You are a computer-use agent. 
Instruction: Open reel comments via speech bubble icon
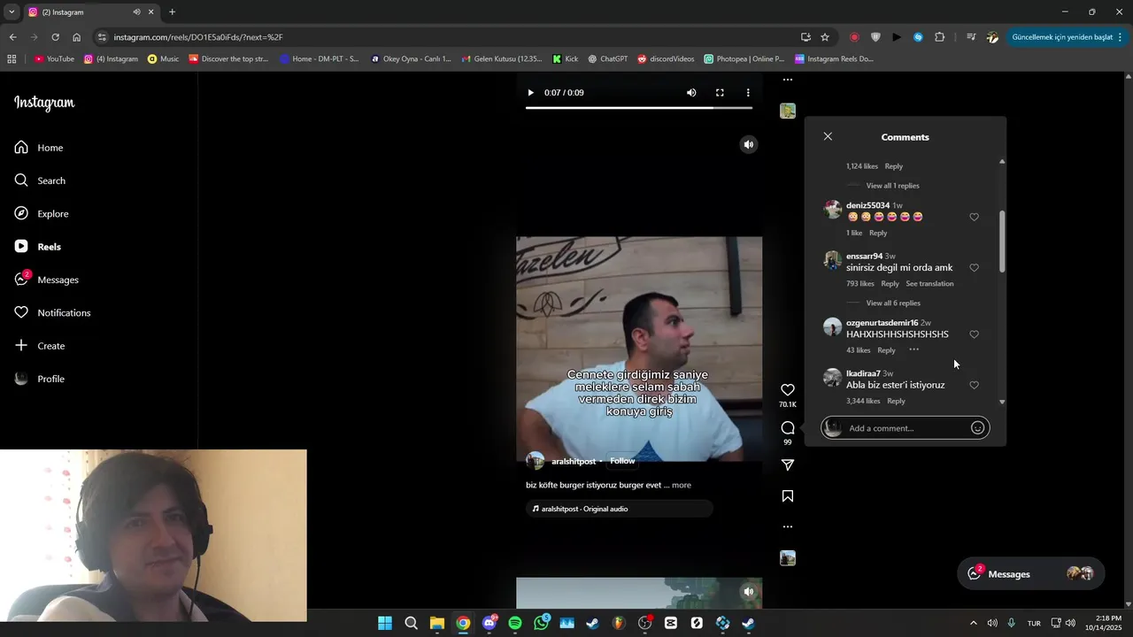(788, 428)
